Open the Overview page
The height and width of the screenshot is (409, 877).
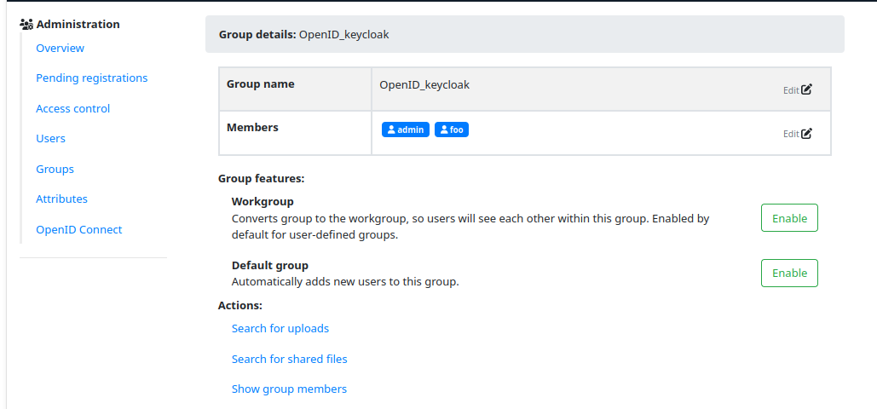click(x=60, y=48)
